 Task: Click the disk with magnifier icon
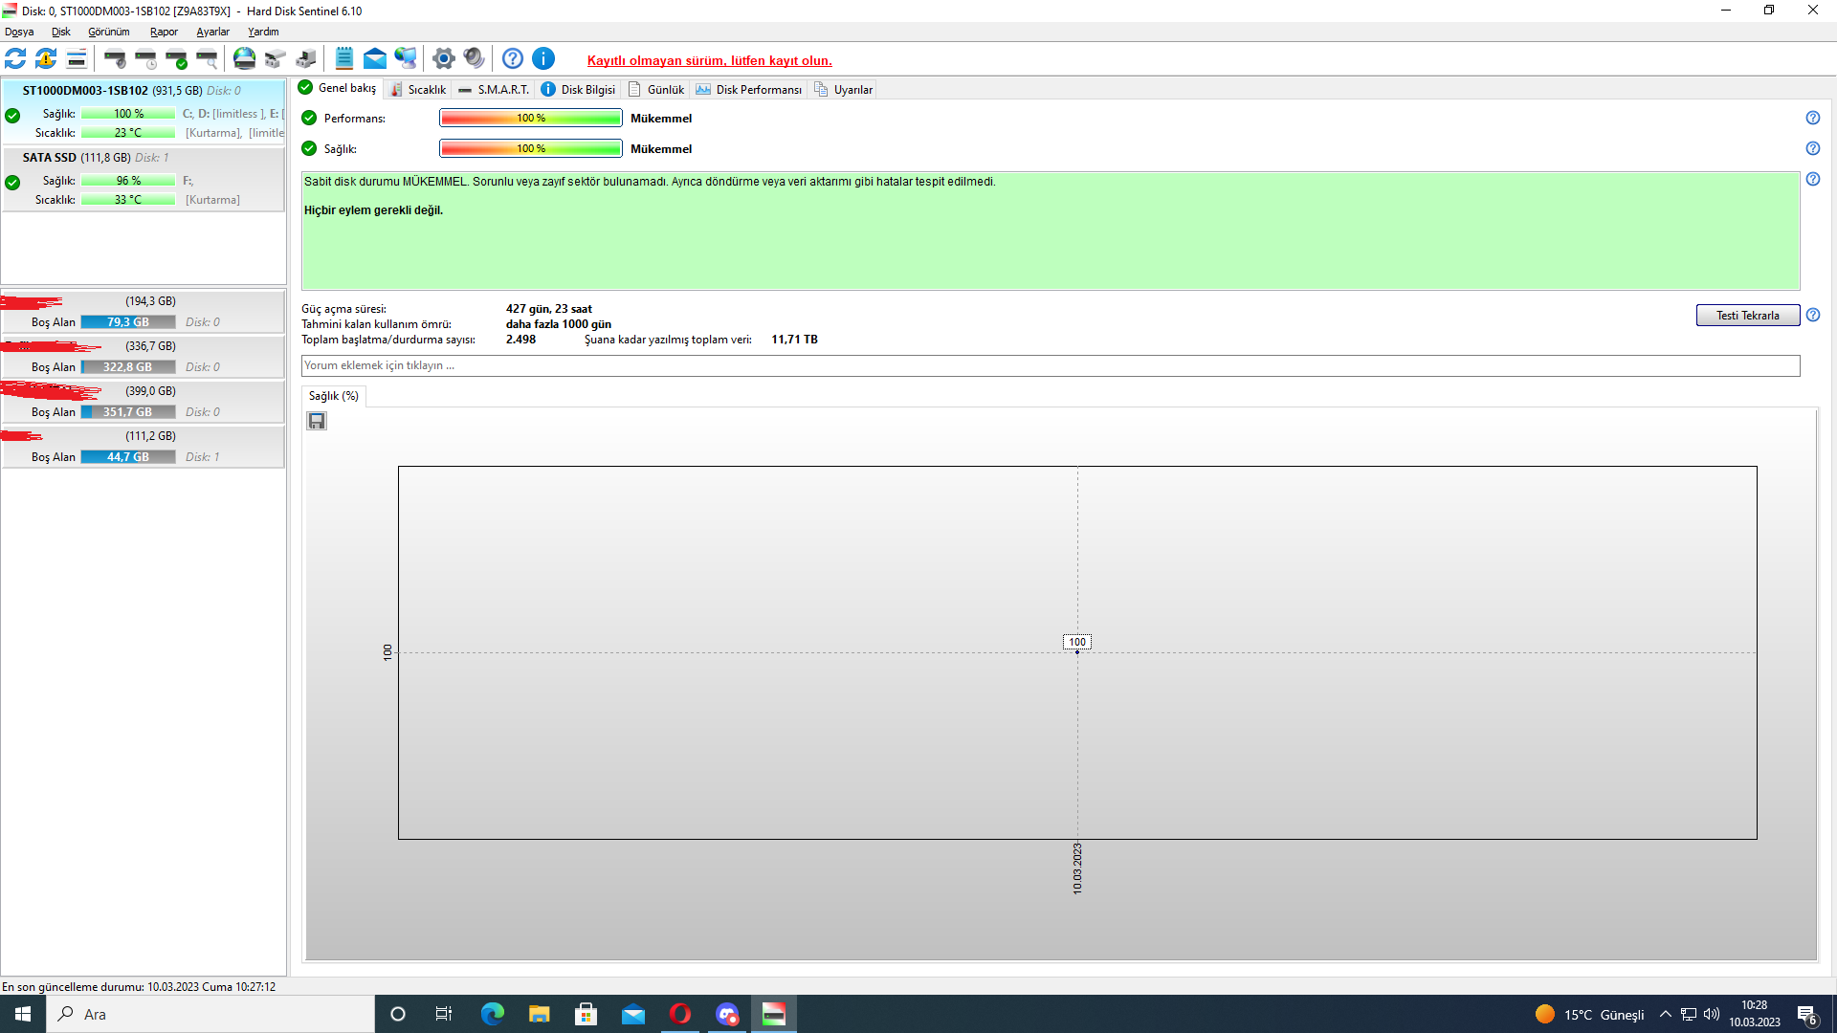(x=207, y=58)
